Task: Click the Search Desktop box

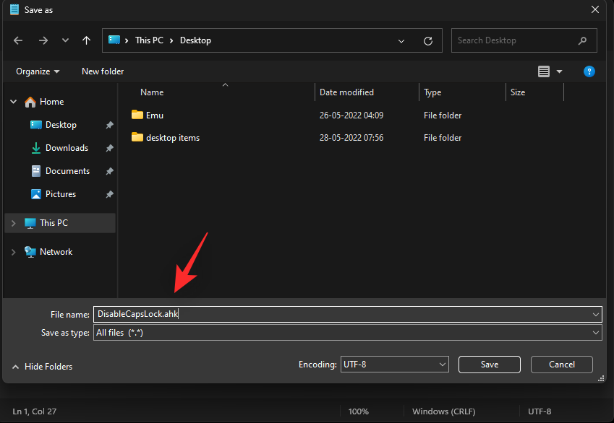Action: click(524, 40)
